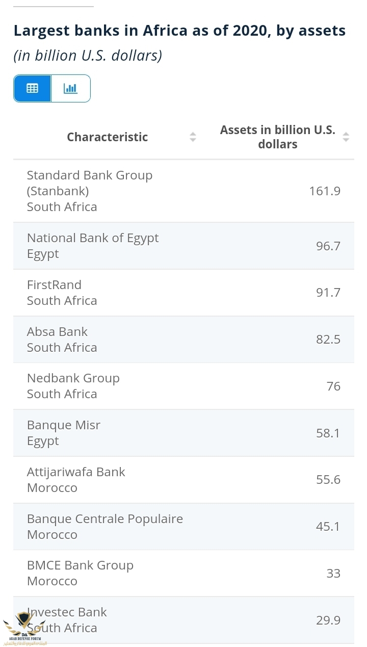Select the National Bank of Egypt row

click(183, 246)
